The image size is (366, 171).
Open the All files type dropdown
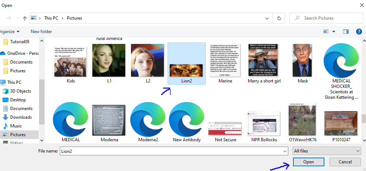click(x=327, y=151)
